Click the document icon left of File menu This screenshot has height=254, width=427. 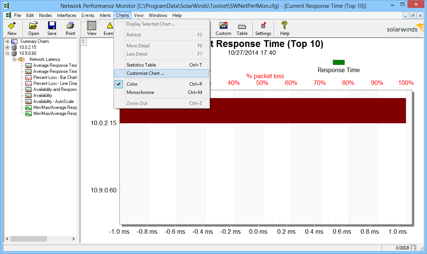[x=8, y=15]
